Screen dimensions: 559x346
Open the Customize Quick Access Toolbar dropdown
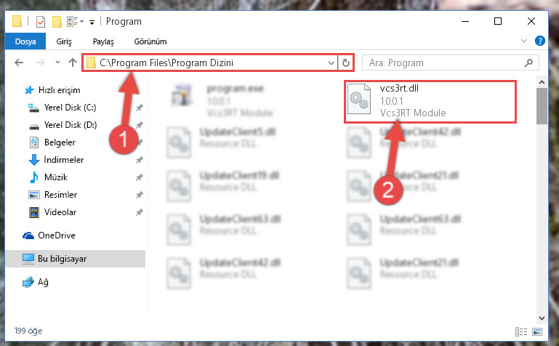point(92,23)
